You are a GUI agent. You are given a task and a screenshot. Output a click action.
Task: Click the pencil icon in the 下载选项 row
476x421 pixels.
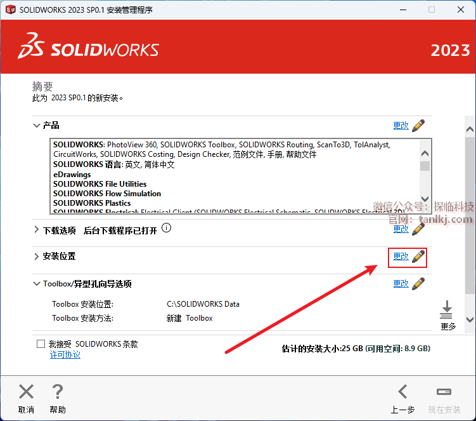418,229
